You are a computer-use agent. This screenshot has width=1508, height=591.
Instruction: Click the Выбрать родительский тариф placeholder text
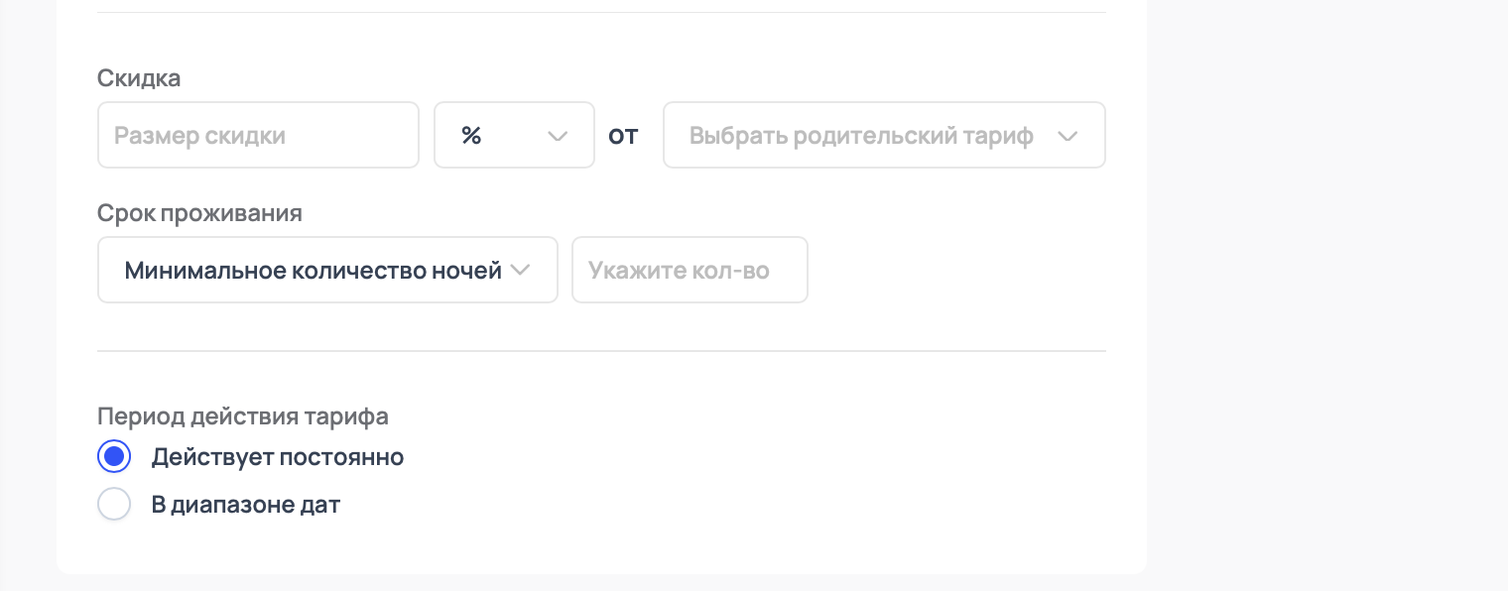[861, 136]
